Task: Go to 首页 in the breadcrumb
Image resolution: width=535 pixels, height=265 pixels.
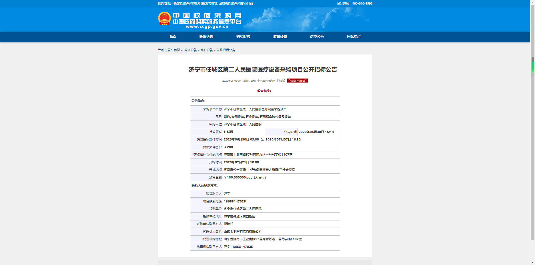Action: [177, 50]
